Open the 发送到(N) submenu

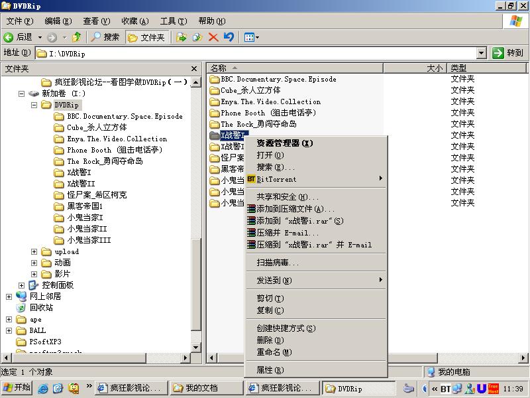[317, 280]
